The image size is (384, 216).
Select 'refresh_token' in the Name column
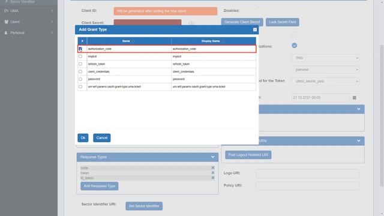(97, 64)
